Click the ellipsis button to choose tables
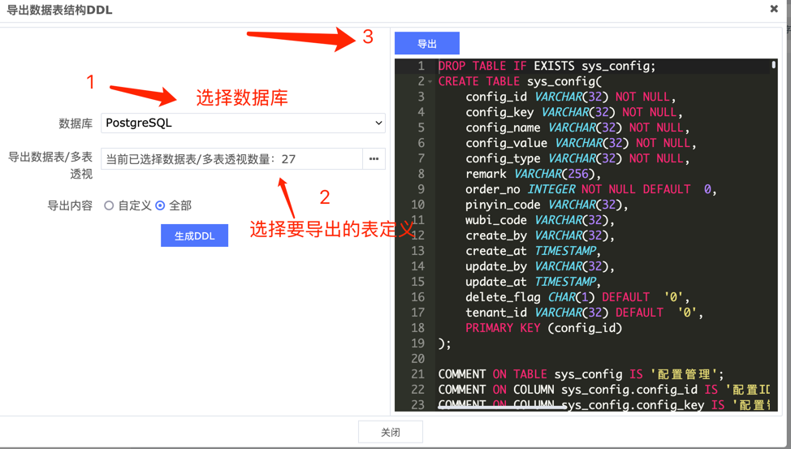Screen dimensions: 791x449 (374, 159)
